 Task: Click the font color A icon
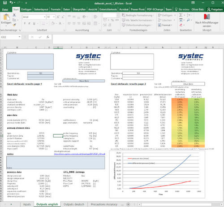pos(60,23)
